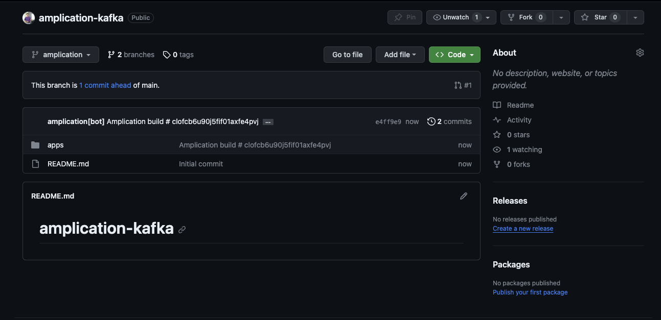This screenshot has width=661, height=320.
Task: Click the Fork button
Action: pos(526,17)
